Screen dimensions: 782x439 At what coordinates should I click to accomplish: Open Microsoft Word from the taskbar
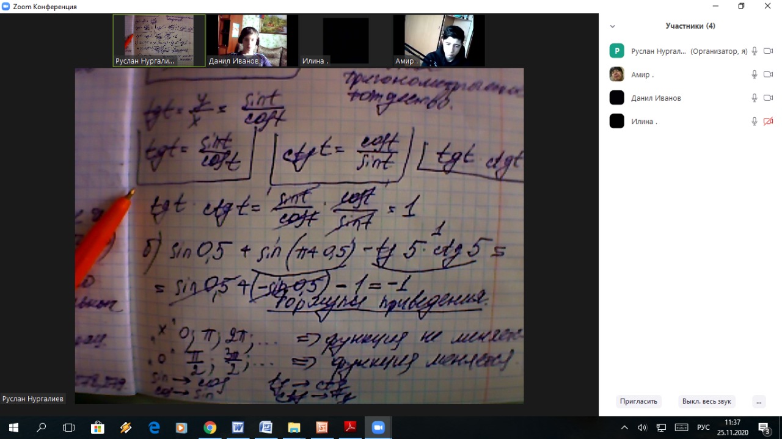coord(238,427)
